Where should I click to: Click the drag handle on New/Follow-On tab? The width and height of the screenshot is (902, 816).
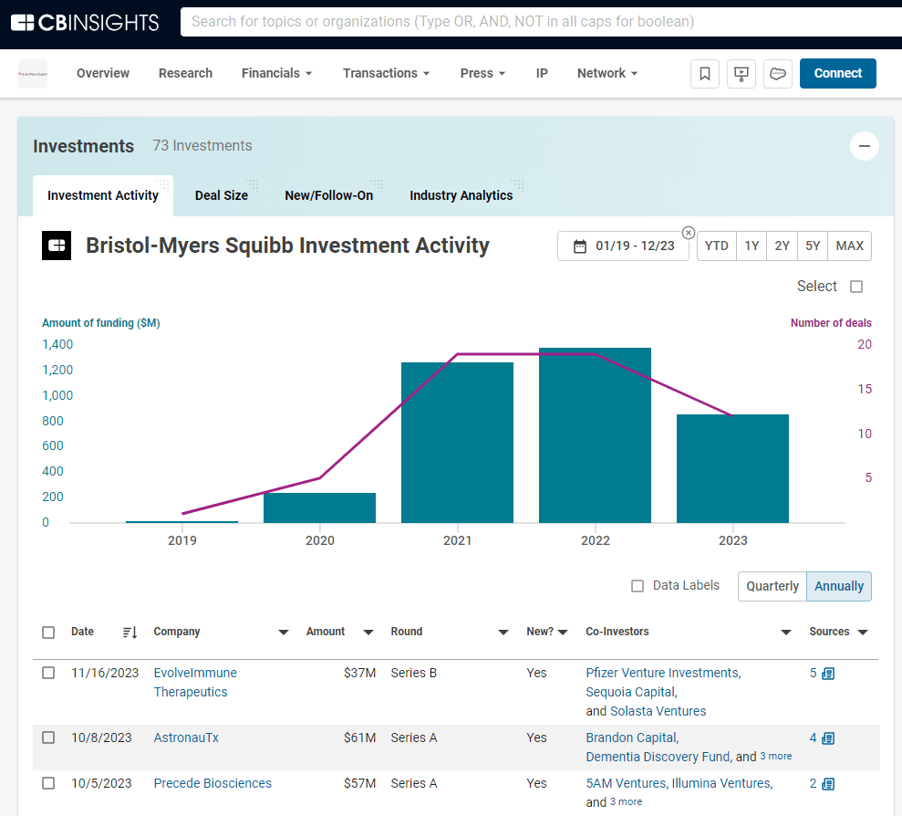click(377, 185)
